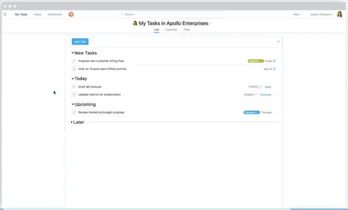Click the blue dot on Vote for finance task
The image size is (348, 210).
click(x=275, y=69)
